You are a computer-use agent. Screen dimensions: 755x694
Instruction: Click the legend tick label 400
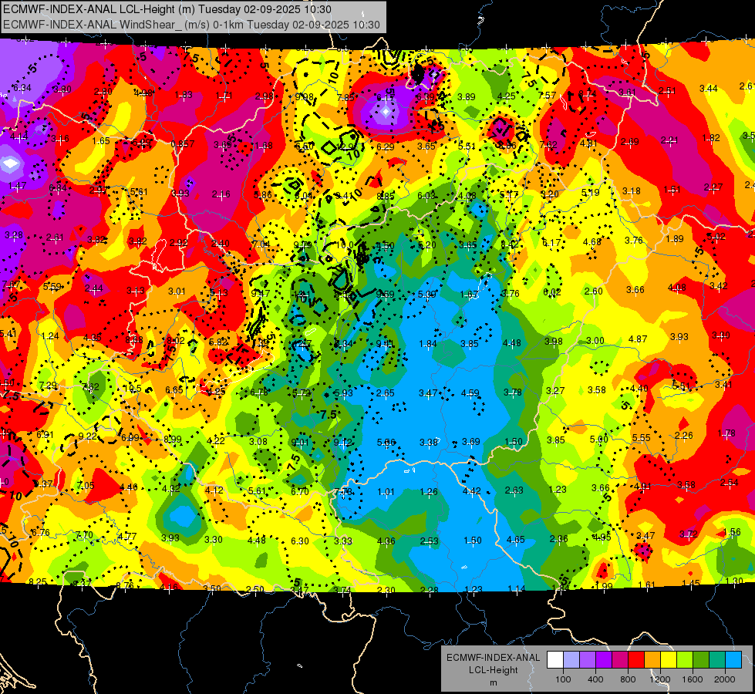pos(595,679)
